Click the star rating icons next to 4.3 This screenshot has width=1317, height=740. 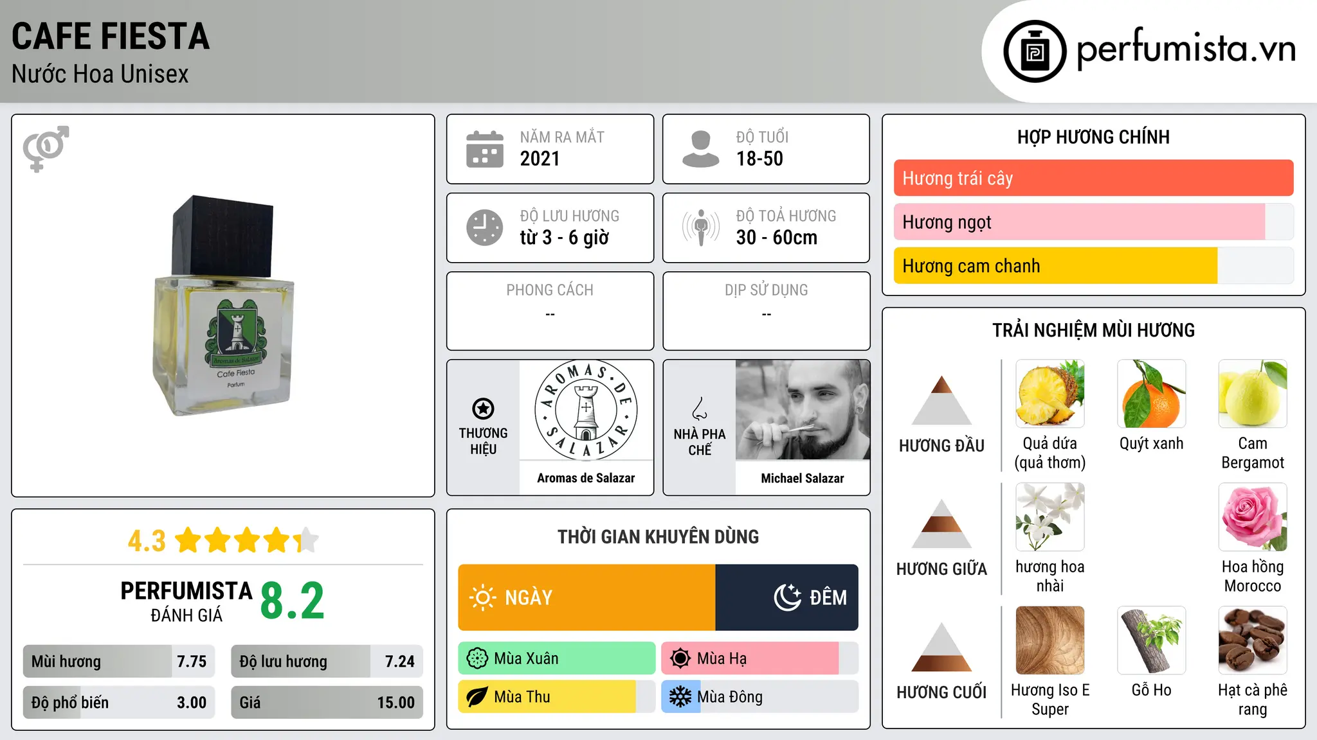[246, 540]
